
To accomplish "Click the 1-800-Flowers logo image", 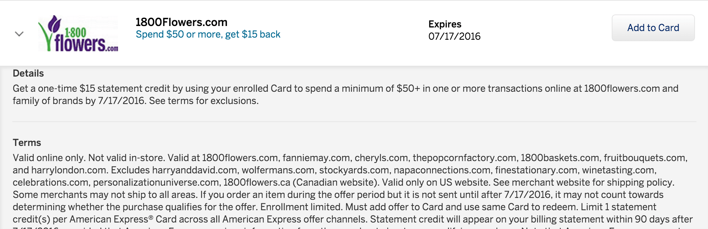I will pos(78,33).
